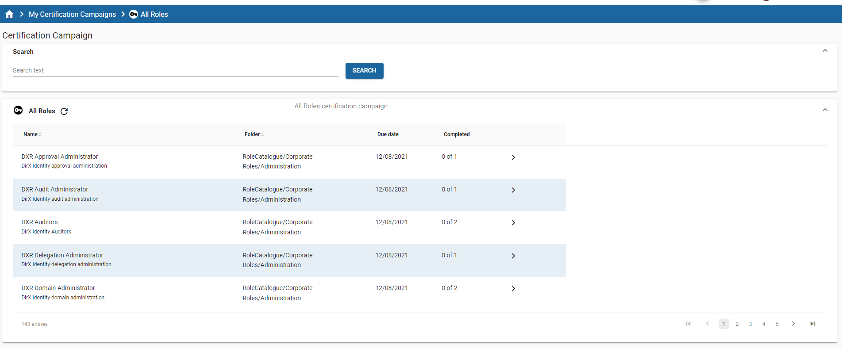The image size is (842, 348).
Task: Collapse the Search panel
Action: 825,51
